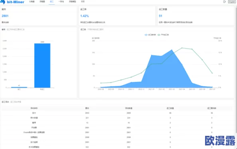Image resolution: width=237 pixels, height=149 pixels.
Task: Toggle the green legend series in the line chart
Action: [x=163, y=35]
